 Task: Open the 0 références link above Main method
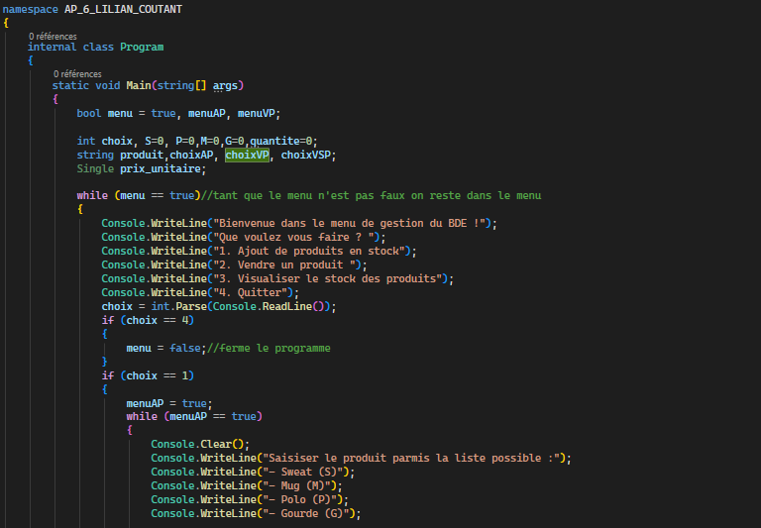[x=77, y=73]
